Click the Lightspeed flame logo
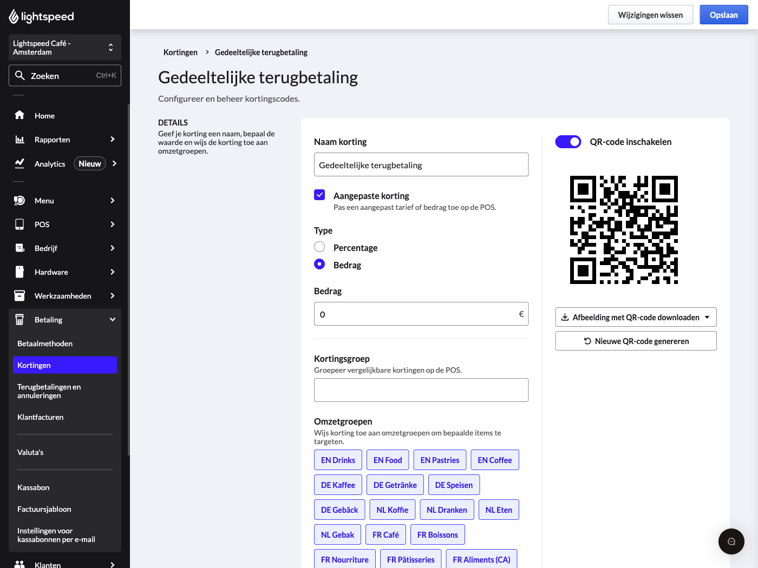Viewport: 758px width, 568px height. (x=14, y=17)
